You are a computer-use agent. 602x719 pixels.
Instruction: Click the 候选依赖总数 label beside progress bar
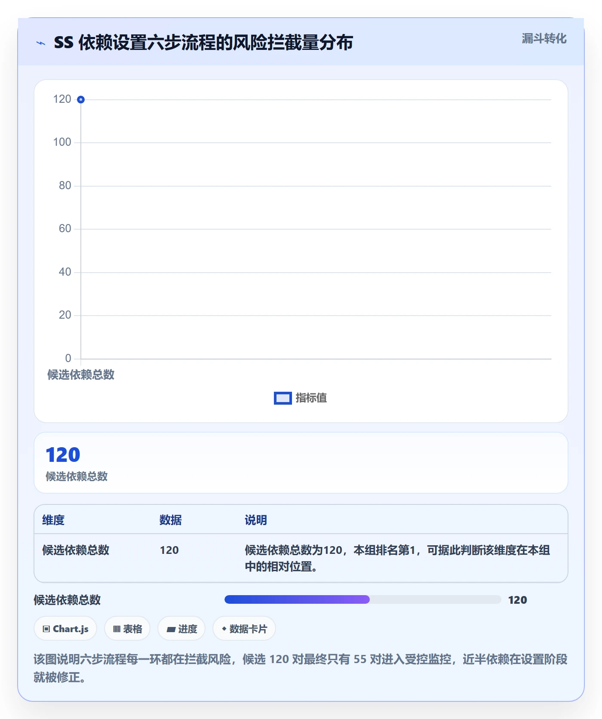(67, 600)
